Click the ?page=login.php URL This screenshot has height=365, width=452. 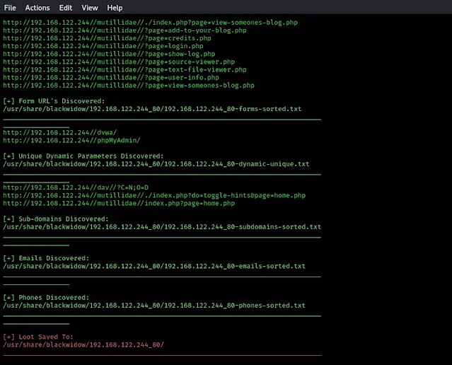click(x=103, y=46)
